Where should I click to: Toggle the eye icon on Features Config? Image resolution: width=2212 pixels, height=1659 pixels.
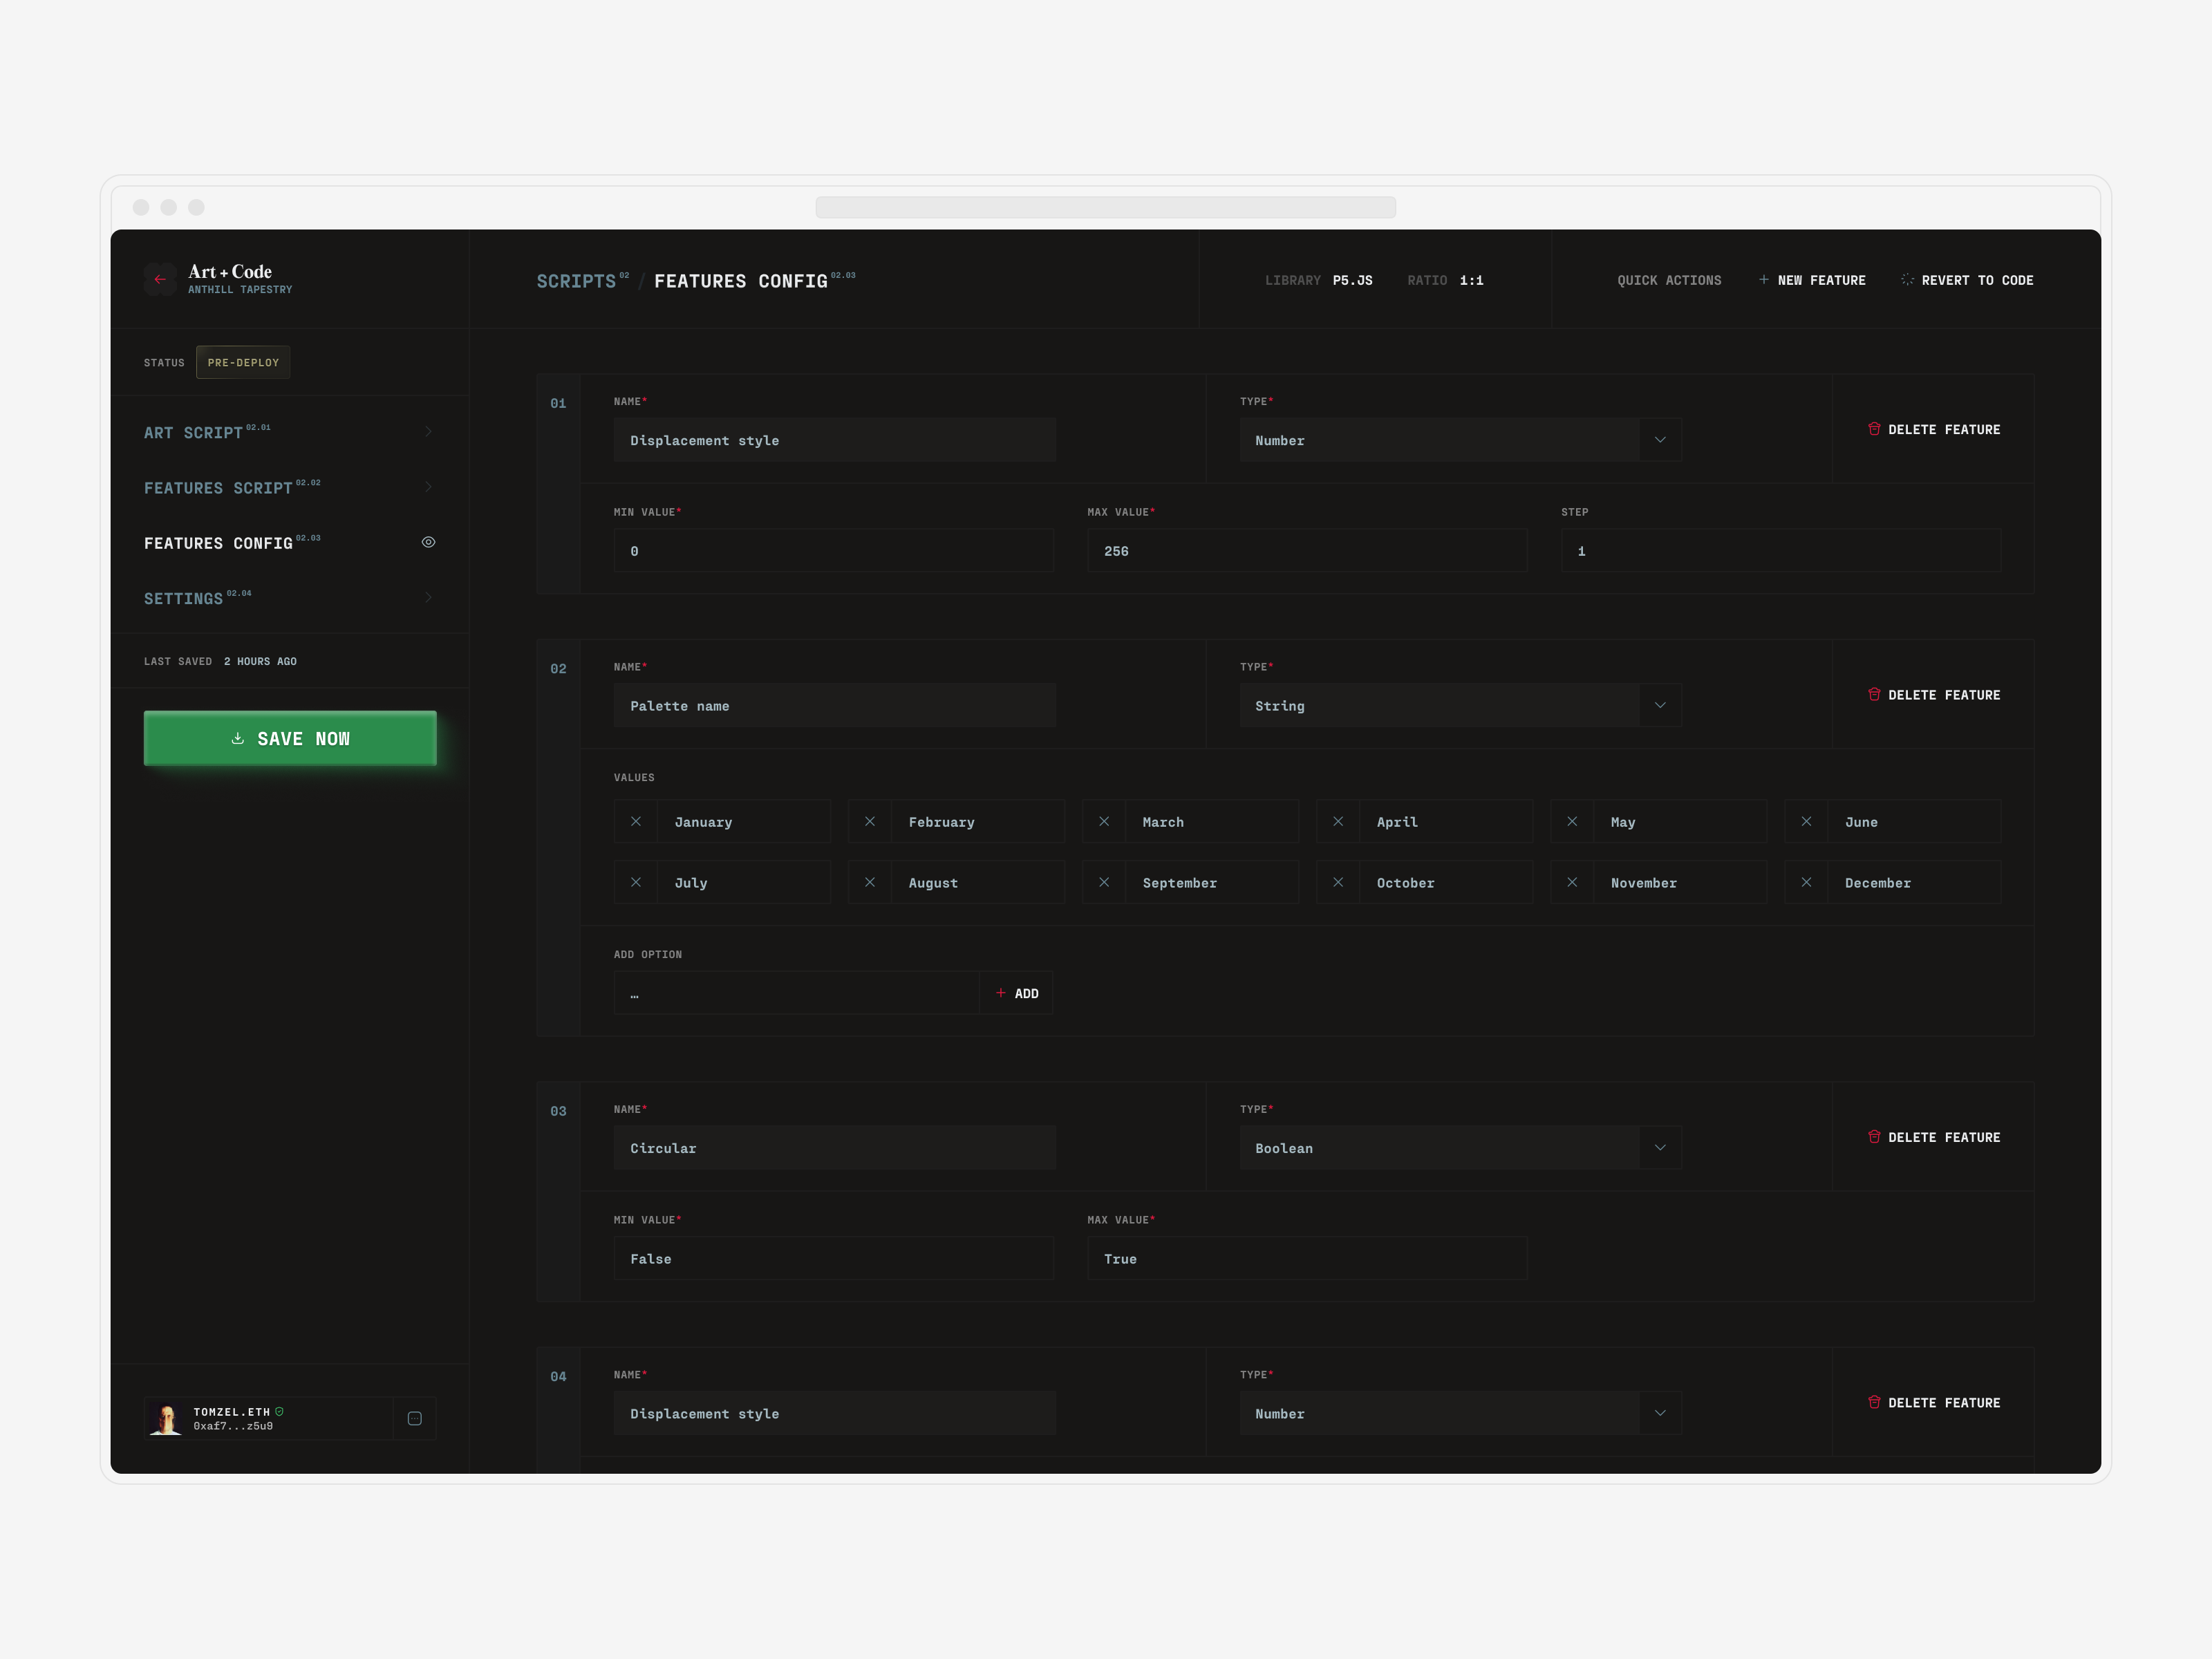tap(428, 542)
